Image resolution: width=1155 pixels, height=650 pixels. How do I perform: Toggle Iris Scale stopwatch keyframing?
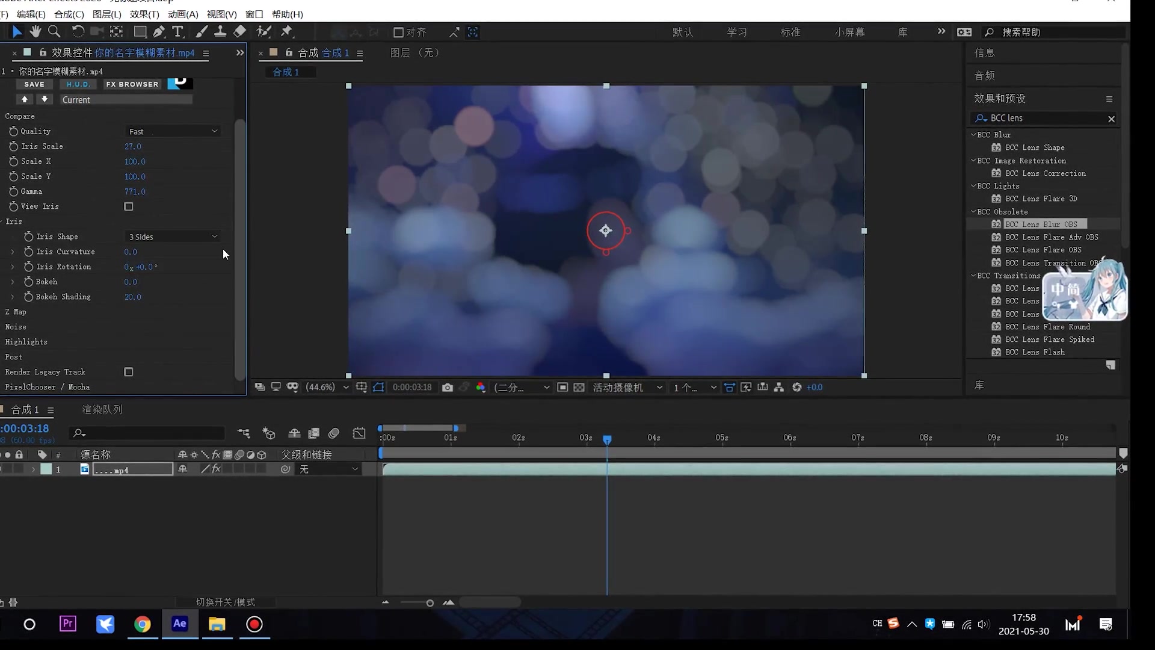(x=13, y=146)
